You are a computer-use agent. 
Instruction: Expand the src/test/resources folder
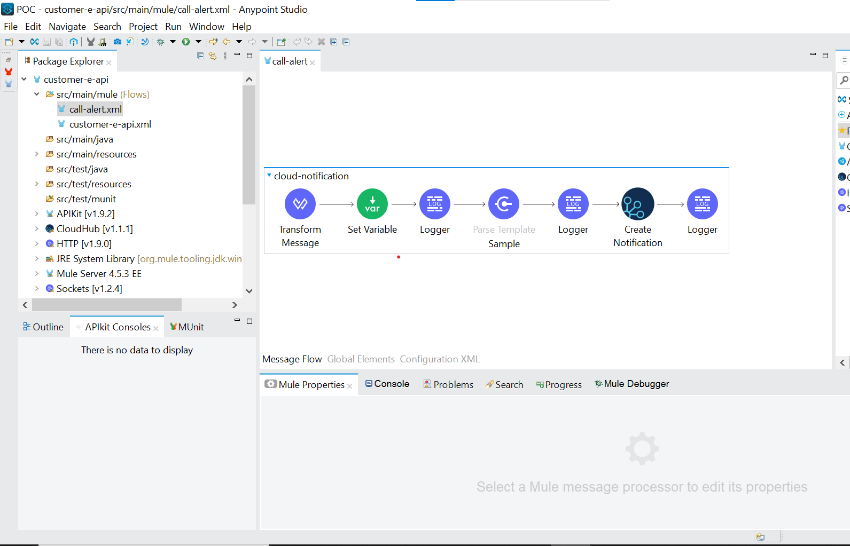click(x=37, y=184)
